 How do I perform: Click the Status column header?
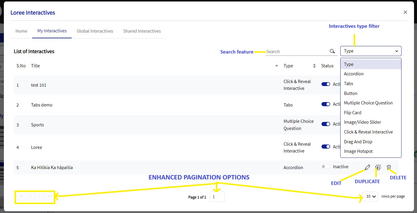click(327, 66)
